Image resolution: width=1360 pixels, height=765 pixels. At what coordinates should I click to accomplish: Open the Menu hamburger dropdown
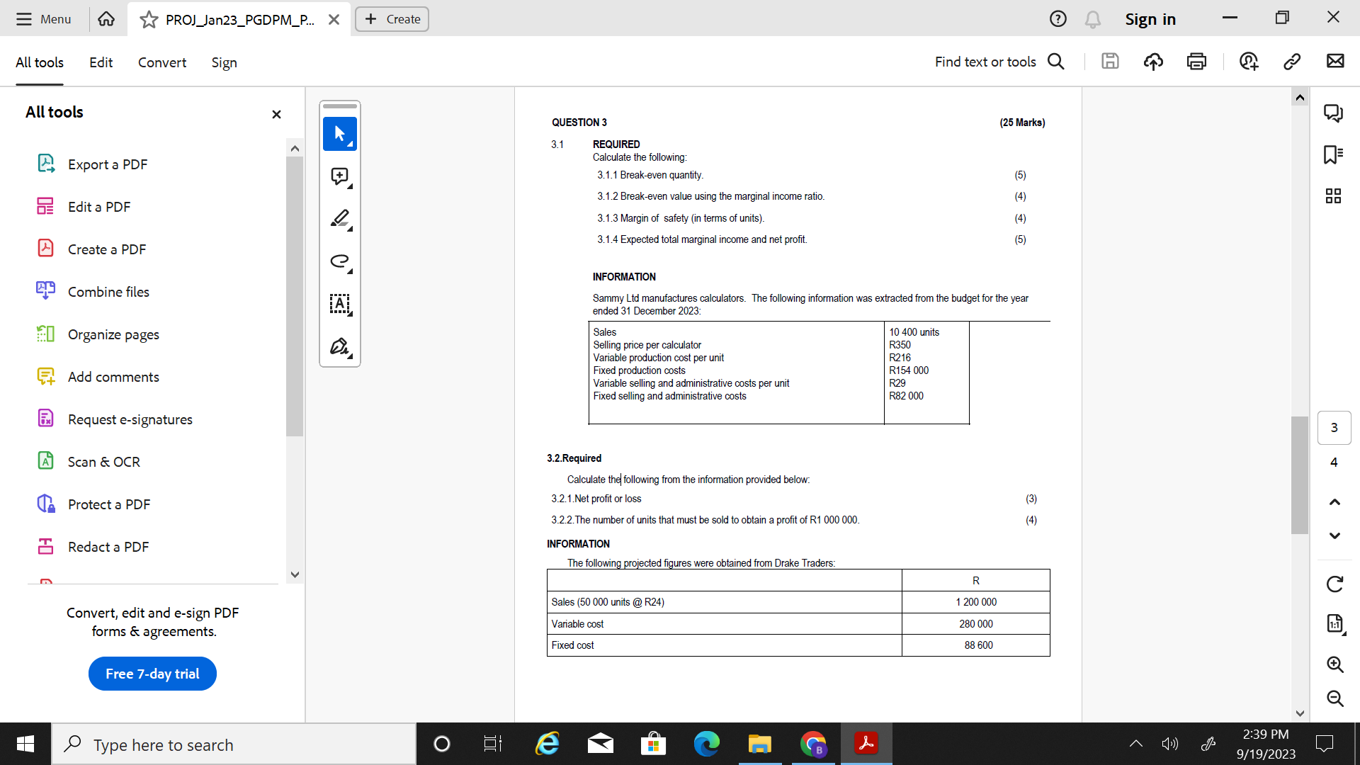click(44, 19)
